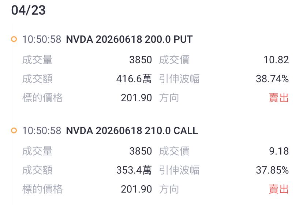Image resolution: width=303 pixels, height=205 pixels.
Task: Select the 成交價 value 10.82
Action: 276,60
